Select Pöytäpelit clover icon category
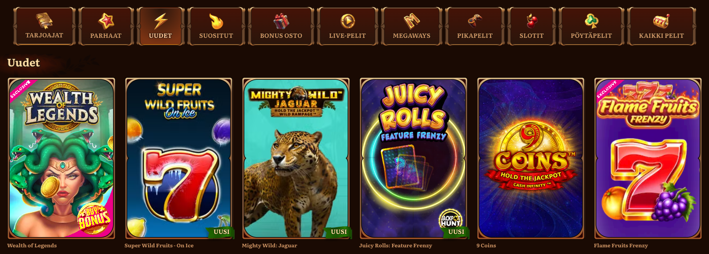The width and height of the screenshot is (709, 254). point(592,26)
